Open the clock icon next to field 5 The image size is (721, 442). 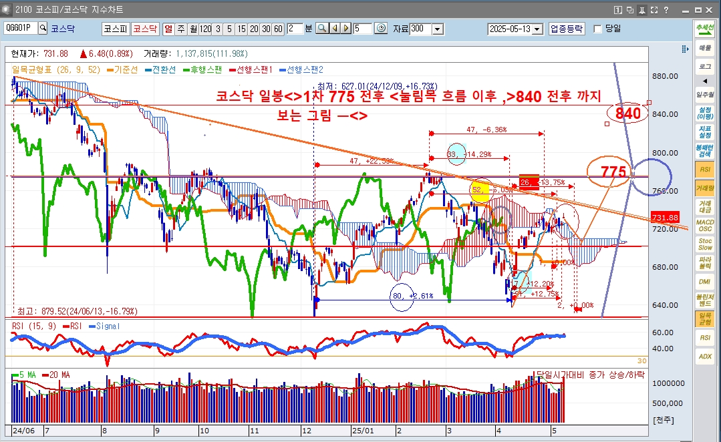click(x=381, y=29)
